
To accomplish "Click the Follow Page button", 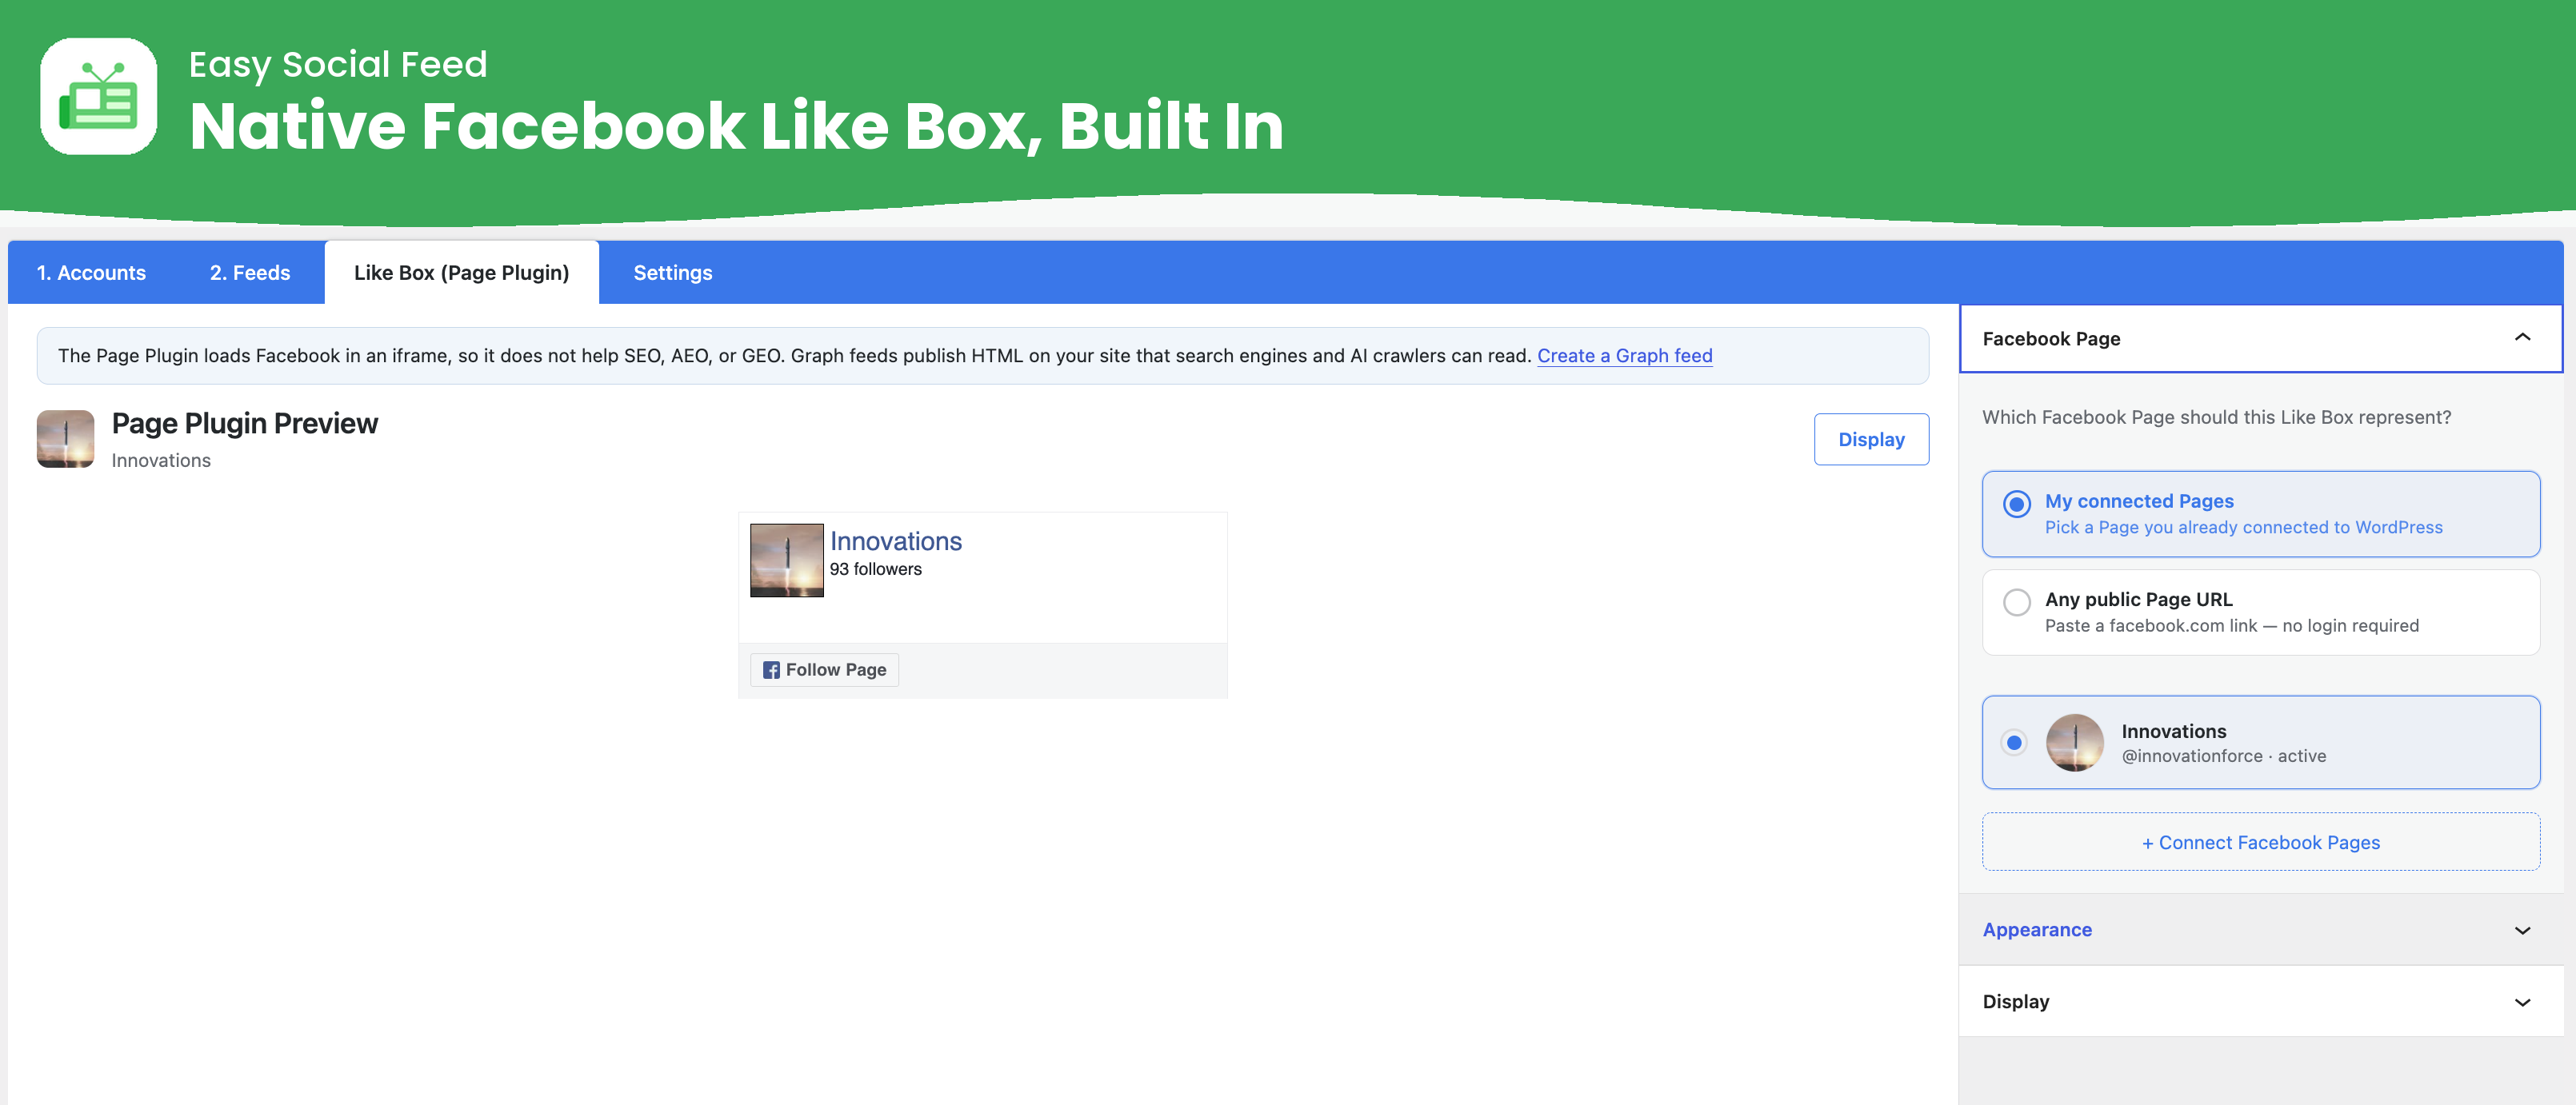I will point(824,670).
